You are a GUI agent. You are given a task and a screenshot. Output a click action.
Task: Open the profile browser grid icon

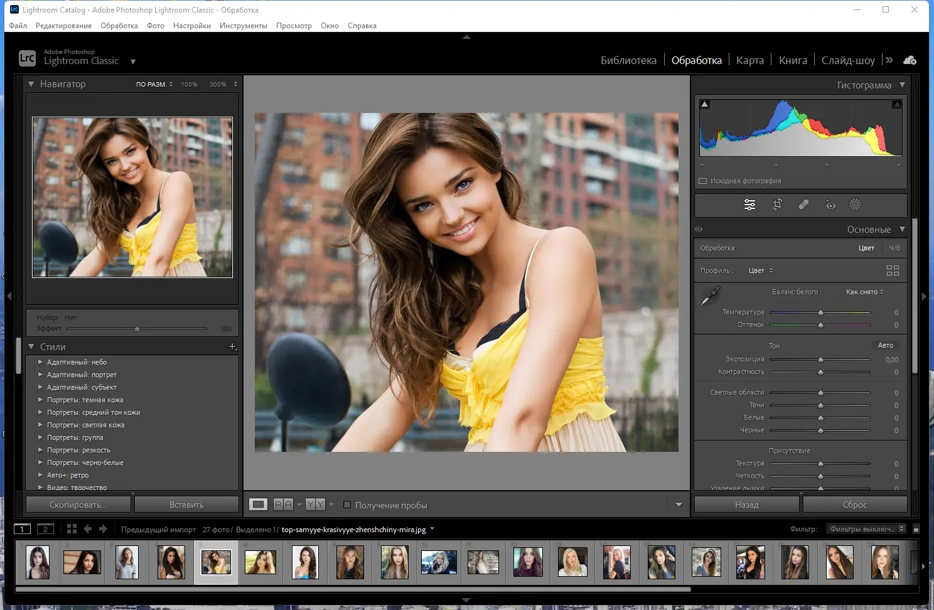(893, 270)
